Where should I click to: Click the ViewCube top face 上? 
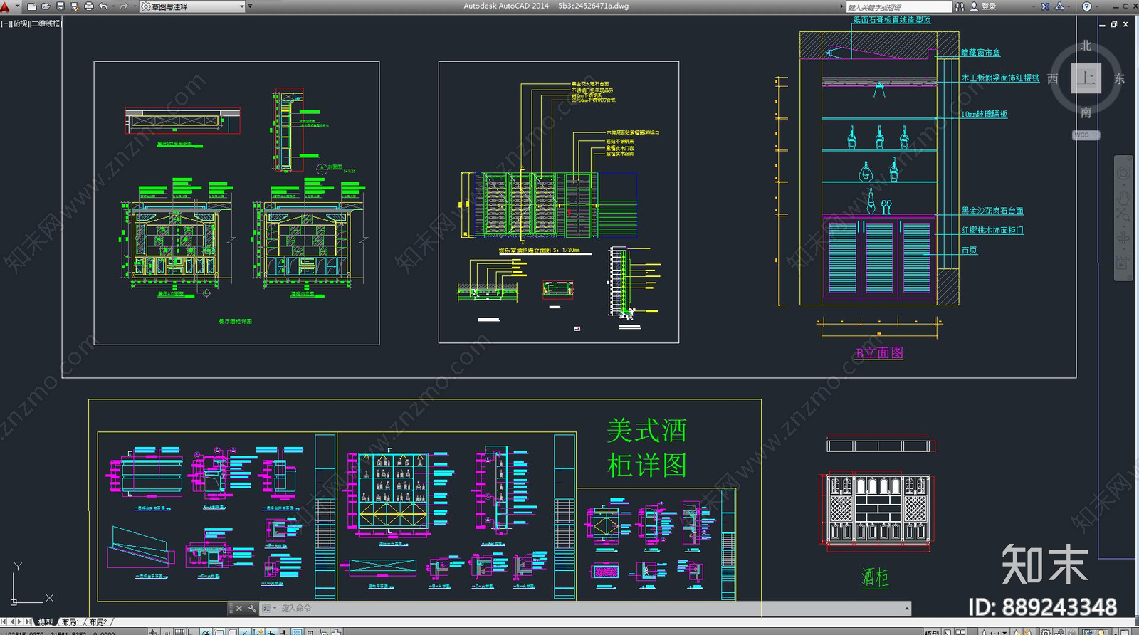[1086, 78]
